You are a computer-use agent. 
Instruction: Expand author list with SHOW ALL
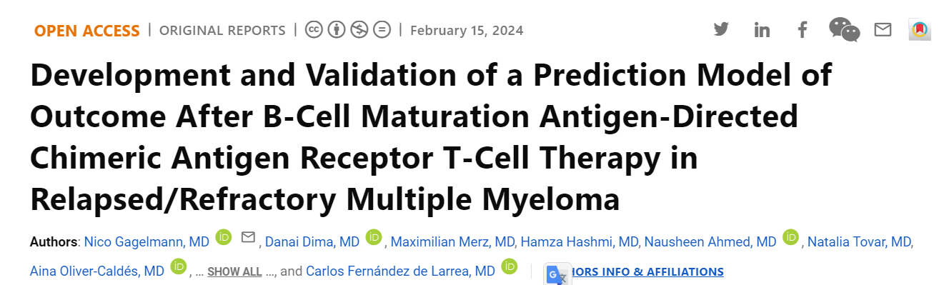pyautogui.click(x=234, y=272)
